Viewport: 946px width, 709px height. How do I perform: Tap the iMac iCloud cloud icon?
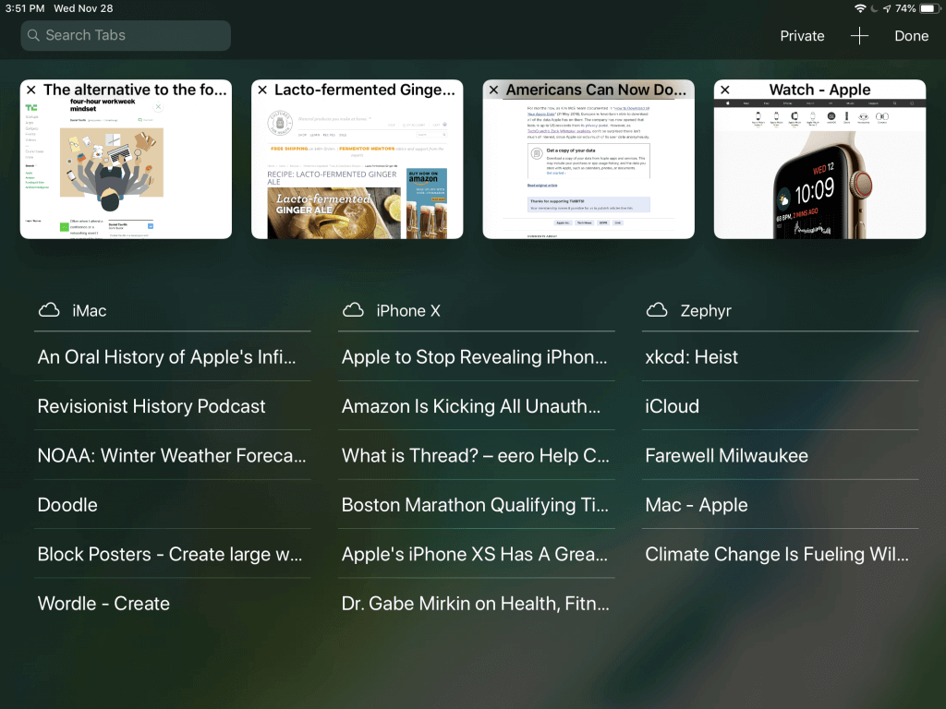(x=49, y=310)
